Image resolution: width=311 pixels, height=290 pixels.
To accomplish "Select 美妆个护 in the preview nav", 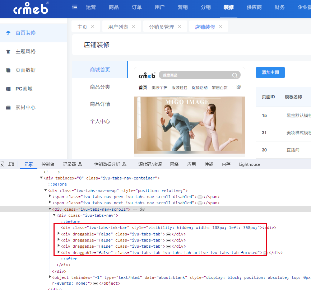I will pos(159,88).
